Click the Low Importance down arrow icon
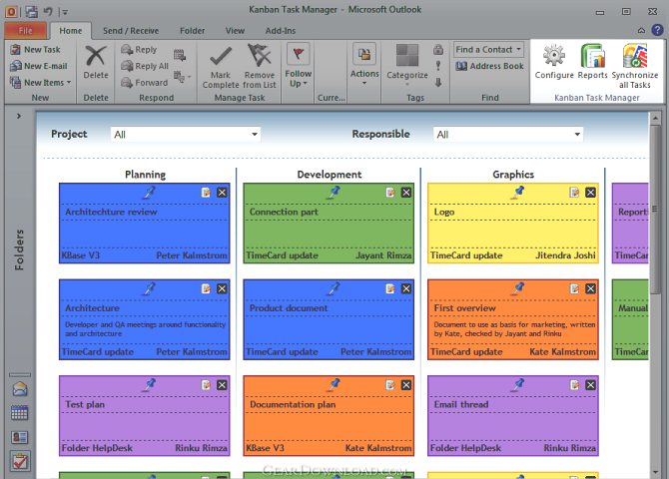 pyautogui.click(x=438, y=82)
